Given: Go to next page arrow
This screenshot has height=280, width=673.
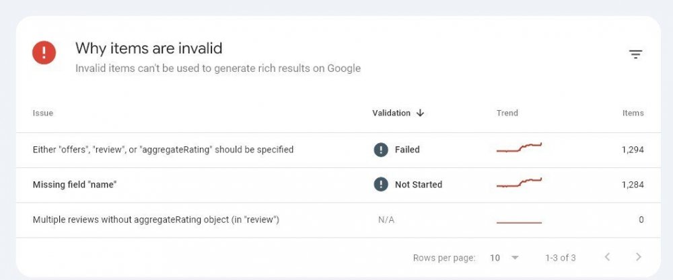Looking at the screenshot, I should tap(638, 257).
